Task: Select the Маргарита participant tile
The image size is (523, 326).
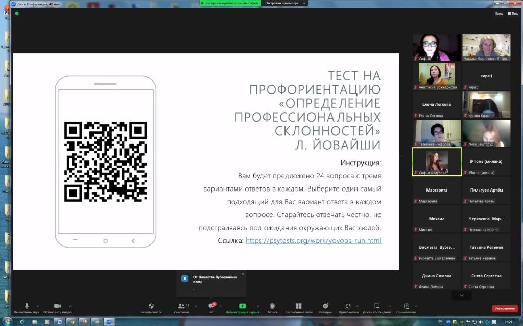Action: click(437, 191)
